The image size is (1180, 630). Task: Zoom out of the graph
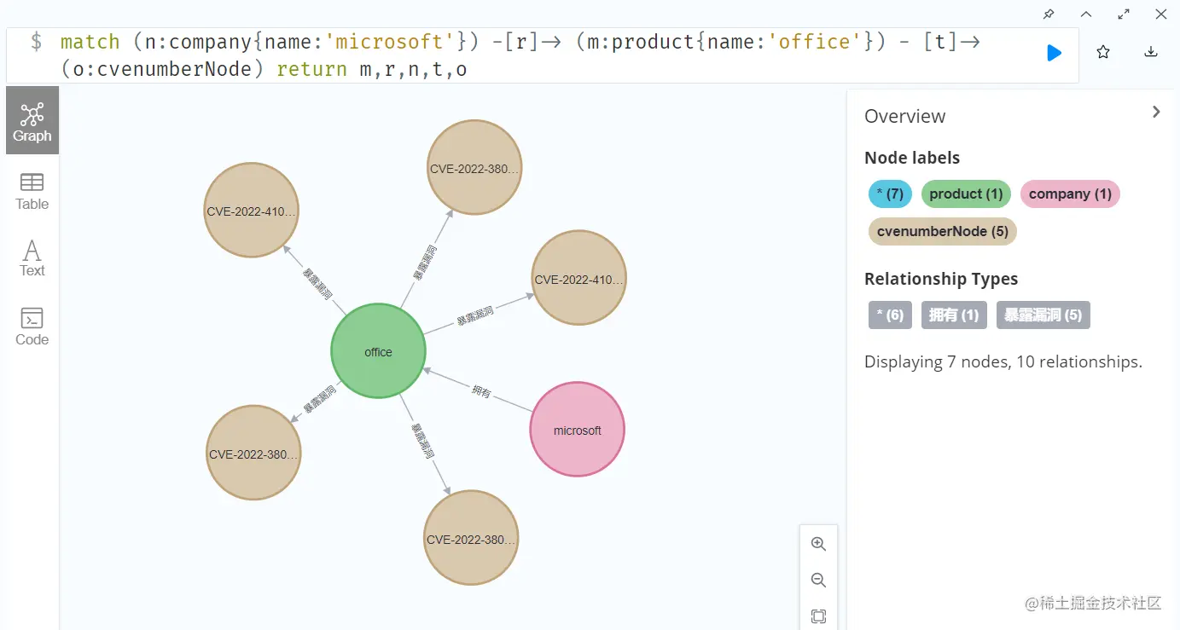pos(818,581)
